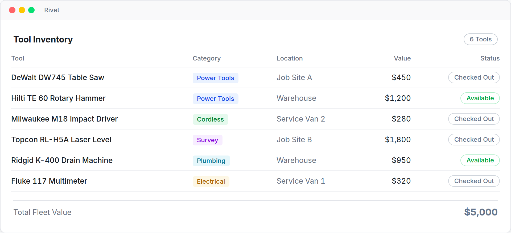Click the Plumbing category tag
Image resolution: width=511 pixels, height=233 pixels.
pyautogui.click(x=211, y=161)
